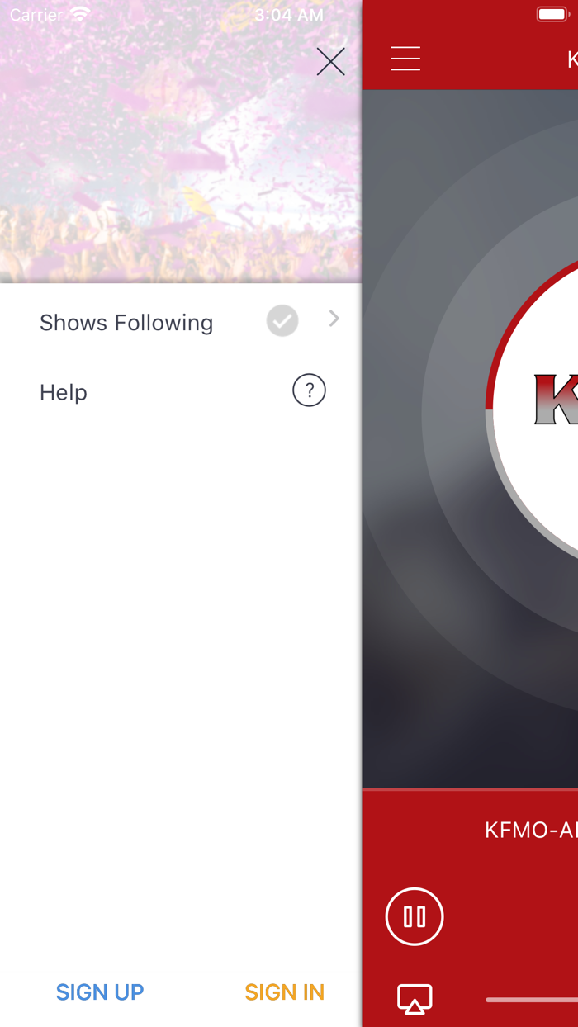Tap the Carrier label in status bar
This screenshot has height=1027, width=578.
tap(36, 15)
